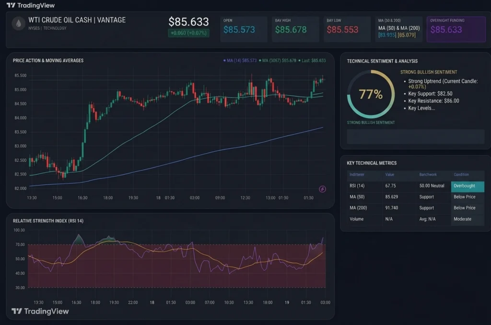Toggle the green MA $85.678 legend entry
The width and height of the screenshot is (491, 325).
pyautogui.click(x=278, y=61)
